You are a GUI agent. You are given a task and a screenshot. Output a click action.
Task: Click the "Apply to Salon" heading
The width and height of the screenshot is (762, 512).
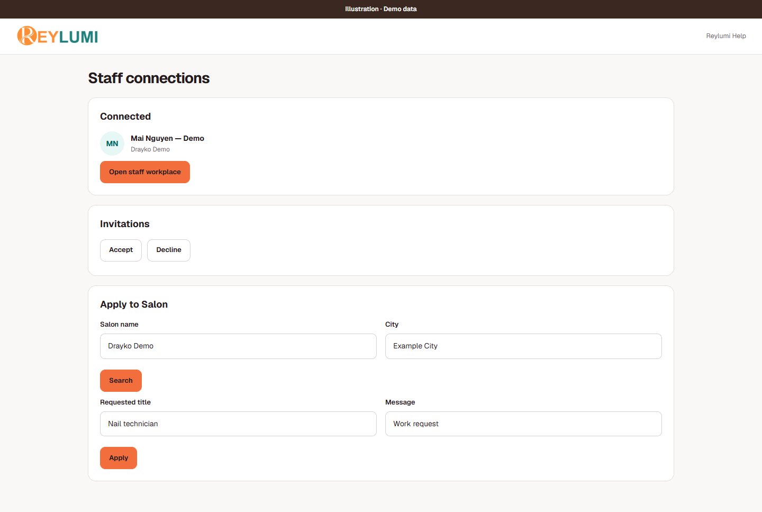tap(134, 304)
